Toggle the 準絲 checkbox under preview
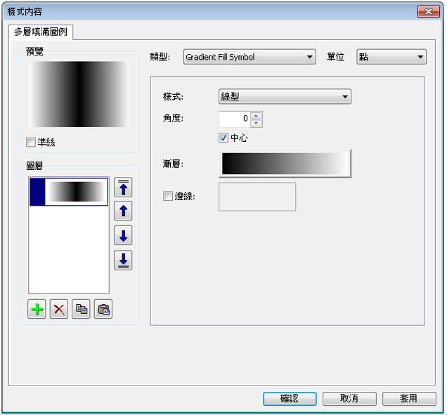447x415 pixels. coord(31,142)
